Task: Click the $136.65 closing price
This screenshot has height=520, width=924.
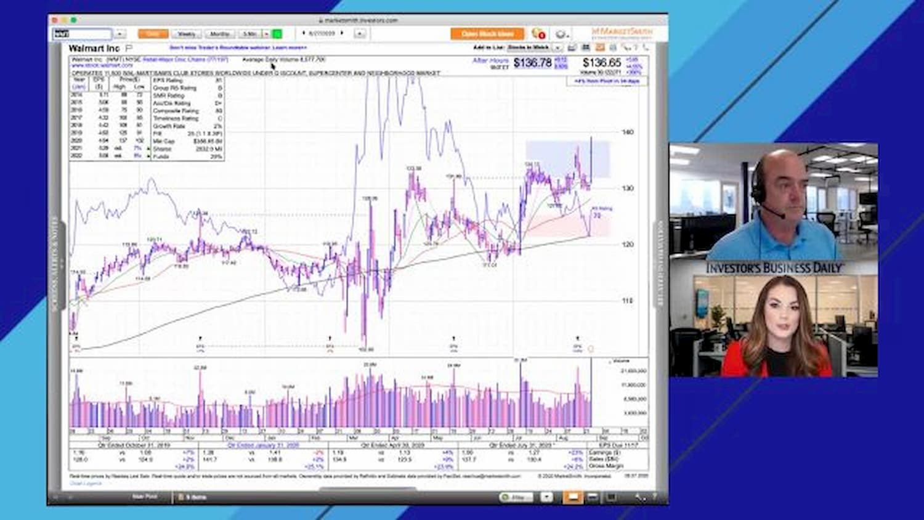Action: tap(602, 63)
